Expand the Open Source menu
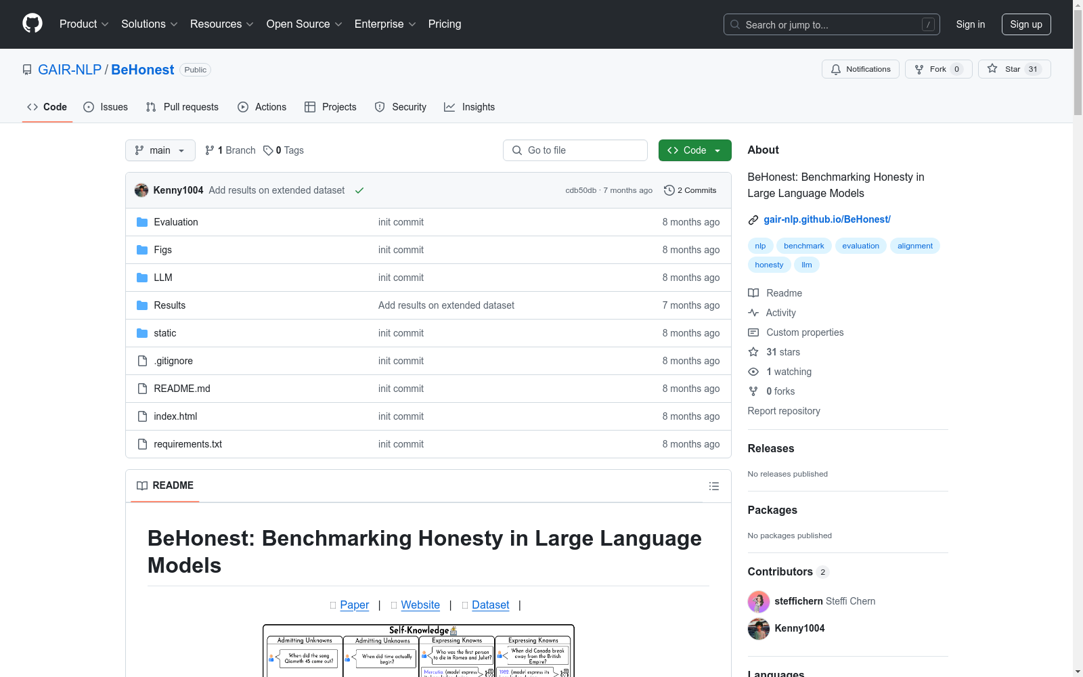 (x=305, y=24)
